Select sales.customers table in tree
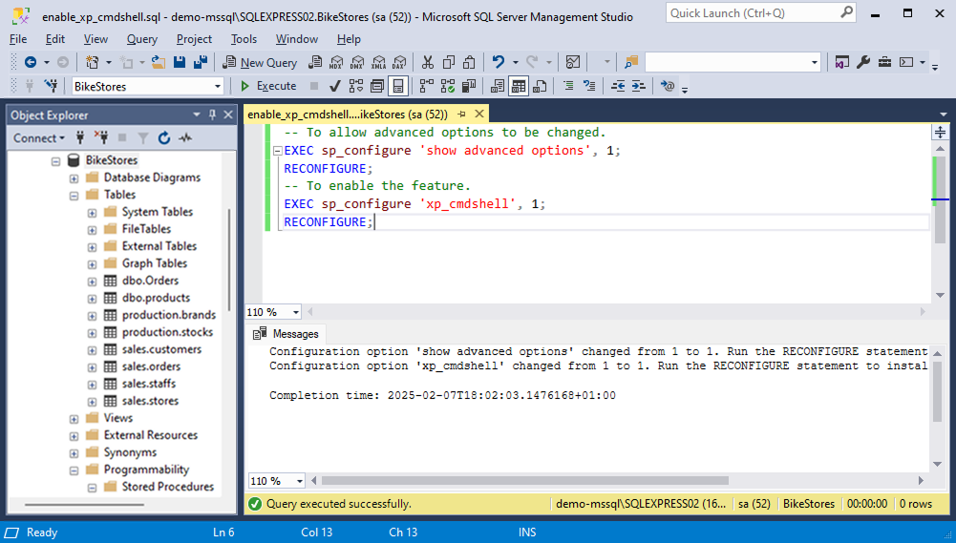This screenshot has width=956, height=543. point(161,349)
